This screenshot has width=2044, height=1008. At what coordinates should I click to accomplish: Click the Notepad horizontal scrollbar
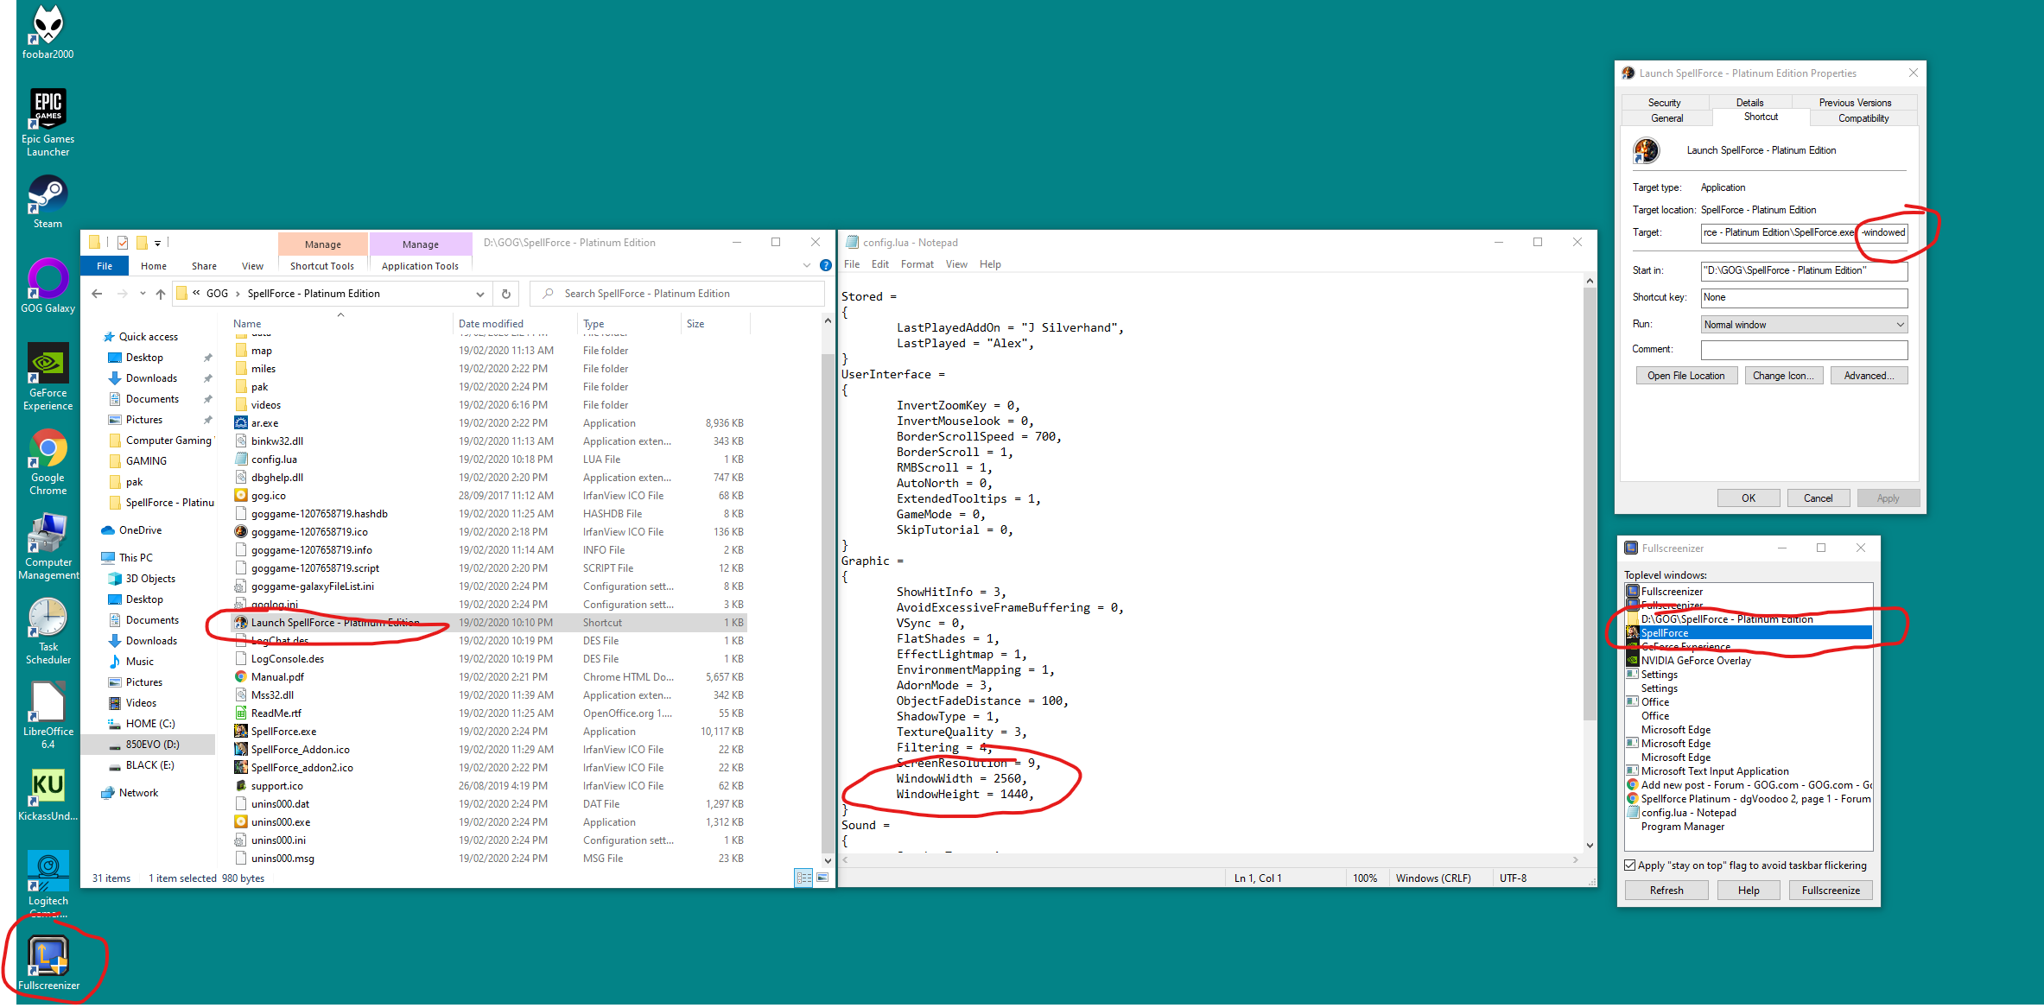[x=1209, y=859]
